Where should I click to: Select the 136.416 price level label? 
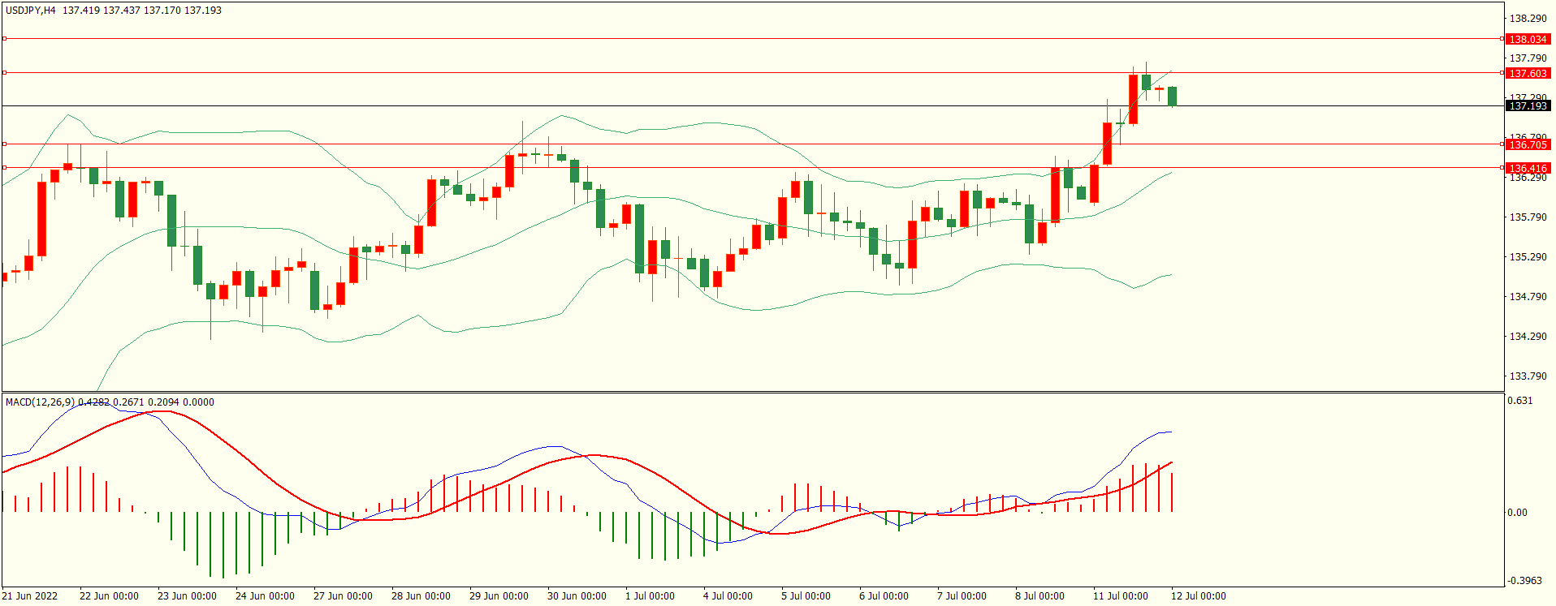[x=1527, y=168]
